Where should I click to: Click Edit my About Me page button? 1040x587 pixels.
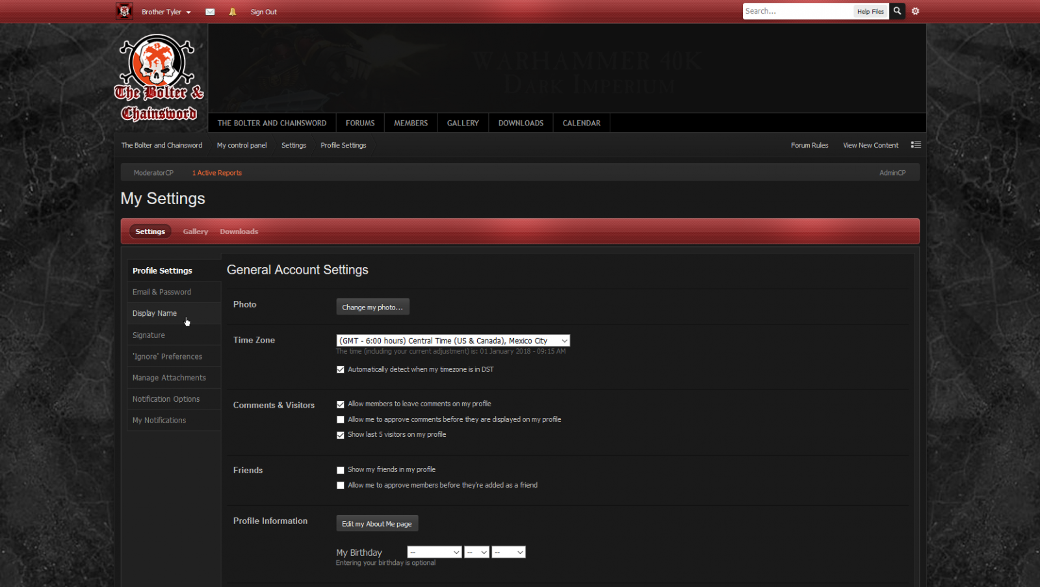pyautogui.click(x=377, y=524)
